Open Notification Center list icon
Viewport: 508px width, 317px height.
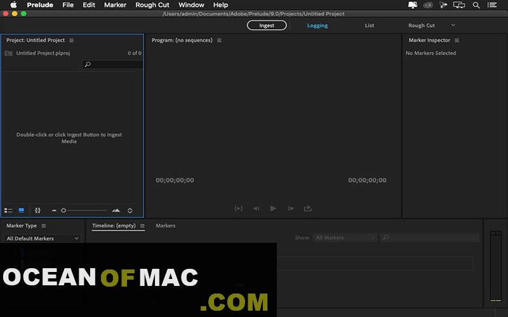(492, 5)
